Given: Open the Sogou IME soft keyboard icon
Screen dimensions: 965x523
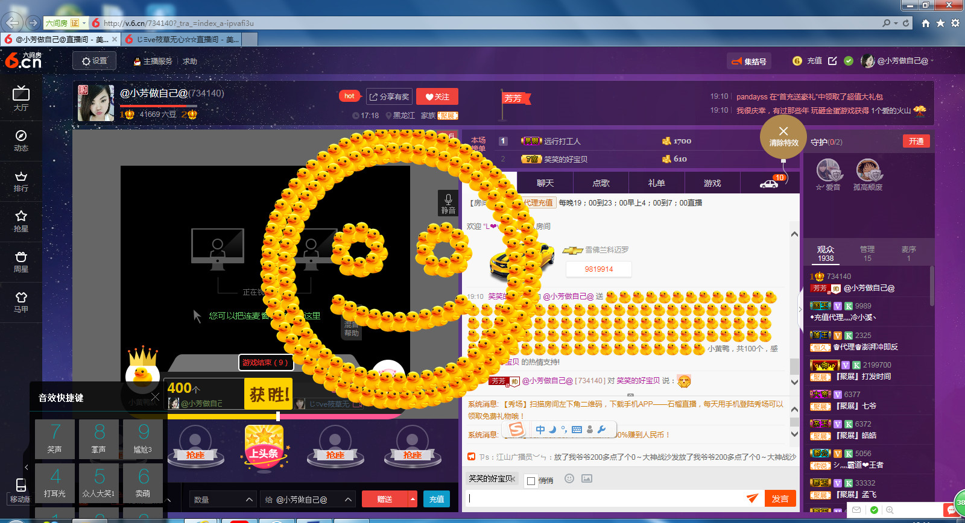Looking at the screenshot, I should pyautogui.click(x=577, y=430).
